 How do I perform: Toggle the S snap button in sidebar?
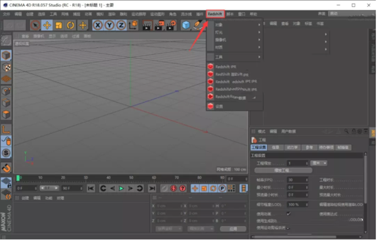click(x=6, y=153)
